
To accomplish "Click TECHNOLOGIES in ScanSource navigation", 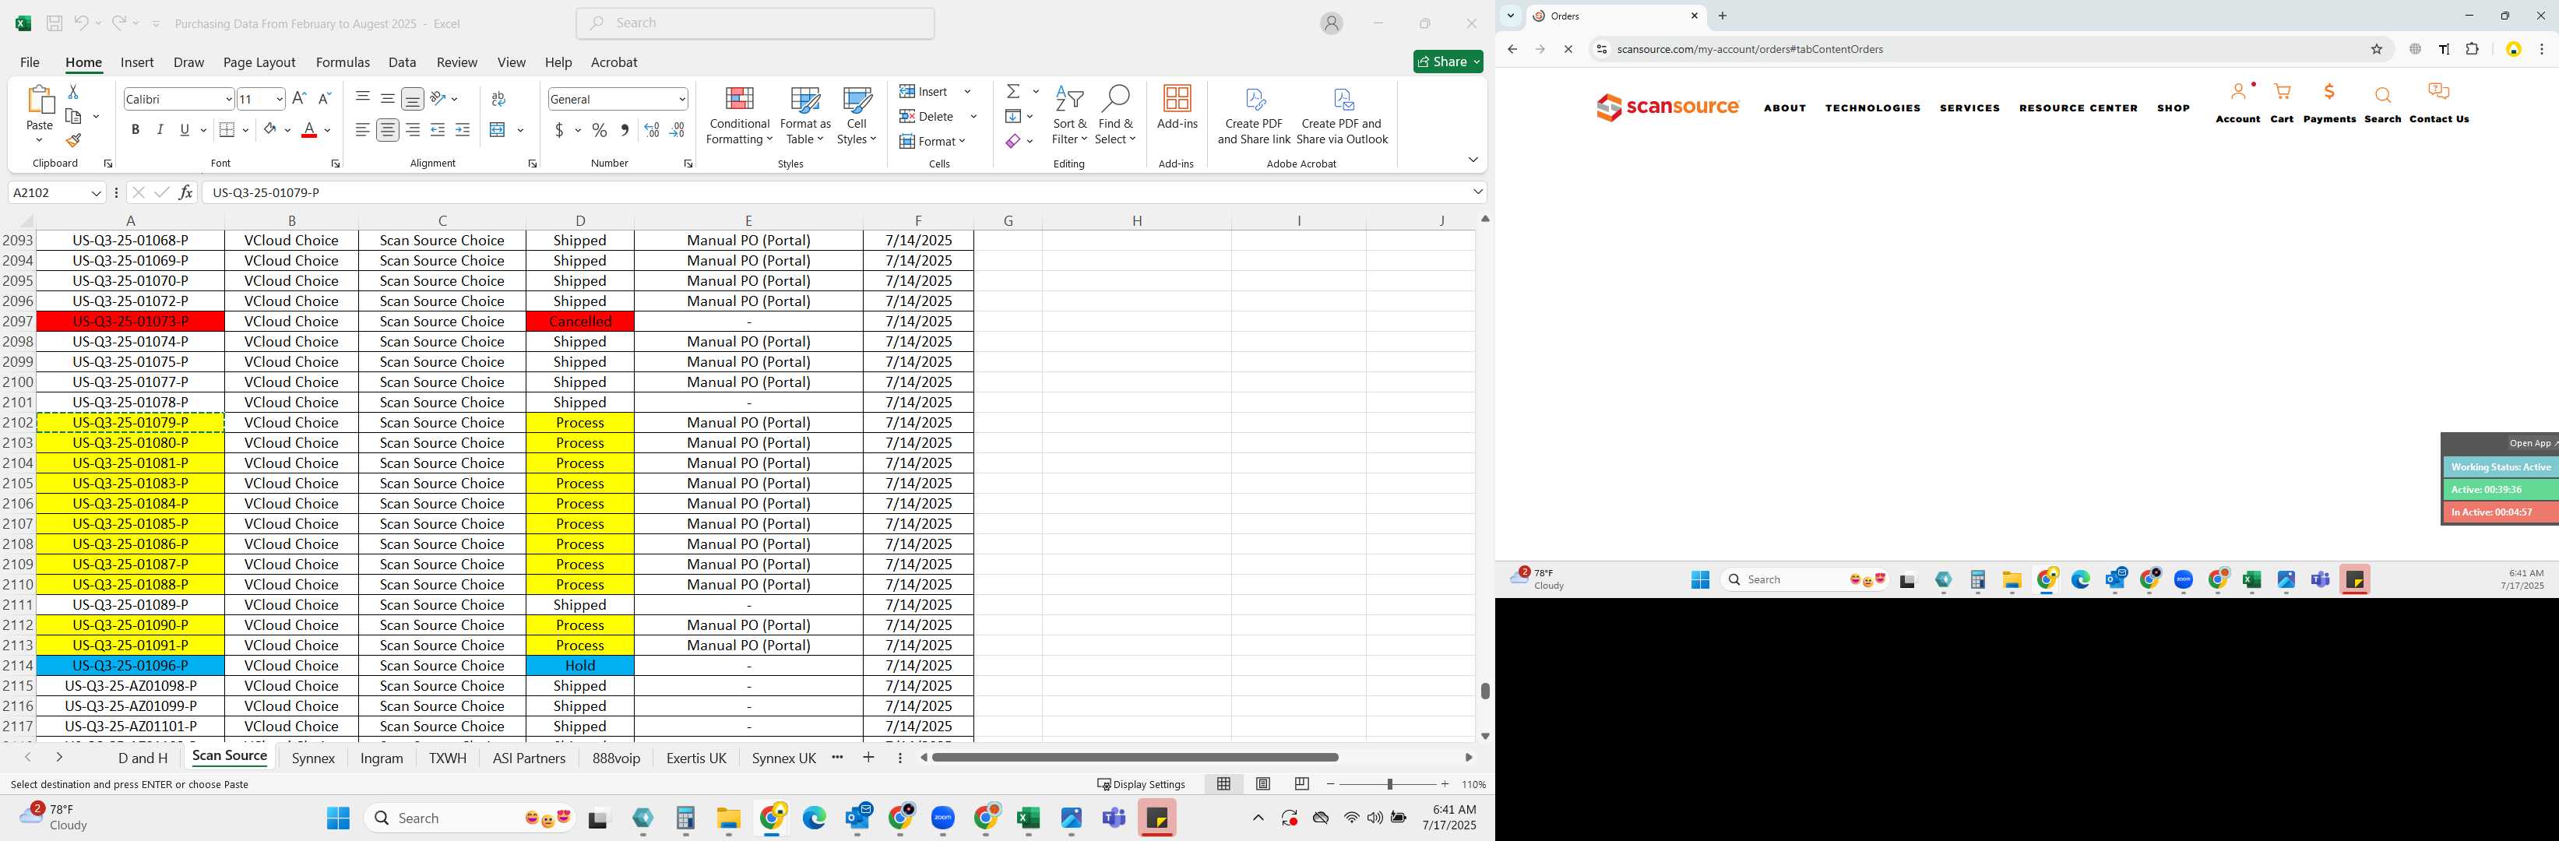I will pos(1873,108).
